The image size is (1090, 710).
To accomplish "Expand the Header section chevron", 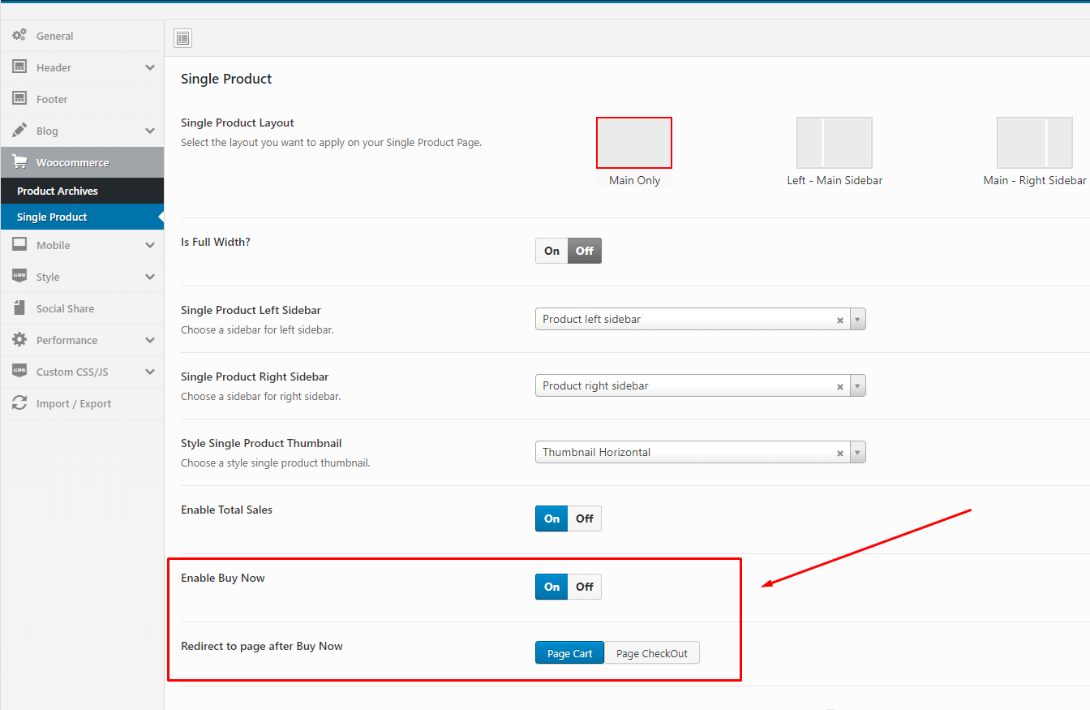I will 150,67.
